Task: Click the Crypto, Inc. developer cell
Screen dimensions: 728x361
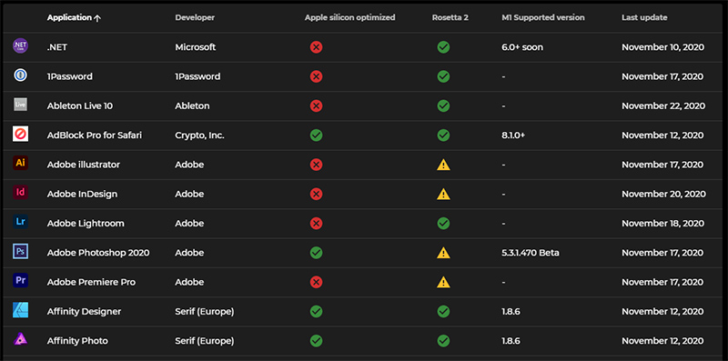Action: [199, 135]
